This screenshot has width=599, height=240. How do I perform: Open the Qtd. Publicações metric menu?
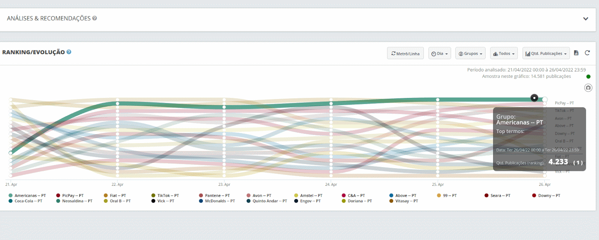coord(546,53)
